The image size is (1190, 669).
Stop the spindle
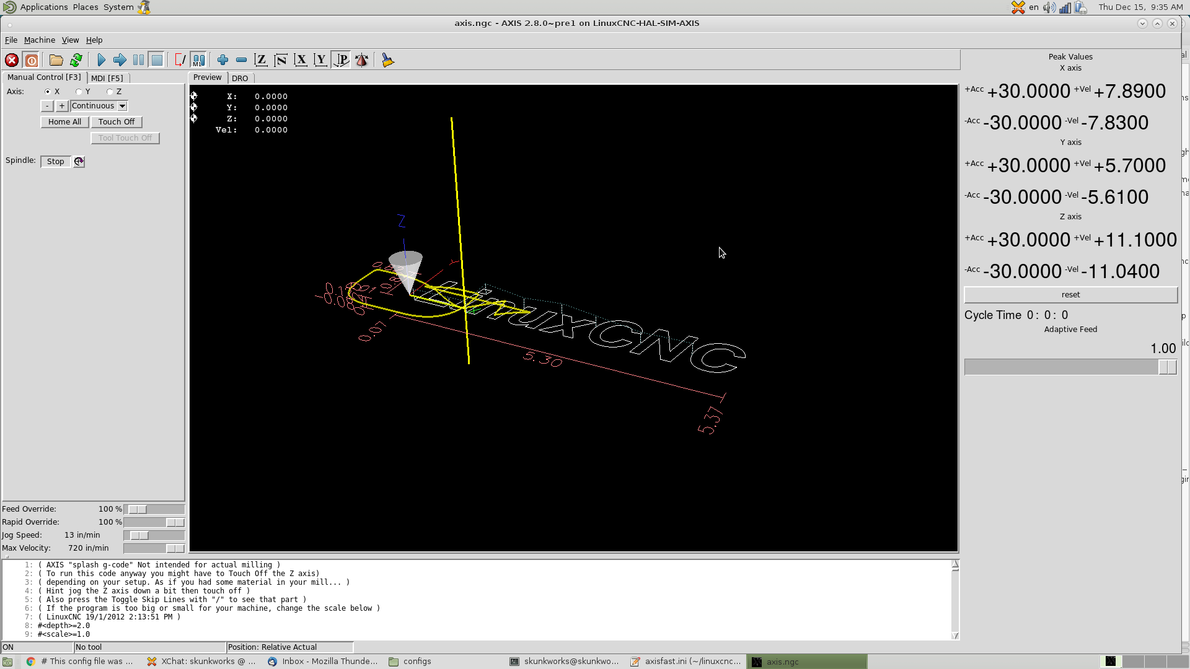(x=56, y=162)
